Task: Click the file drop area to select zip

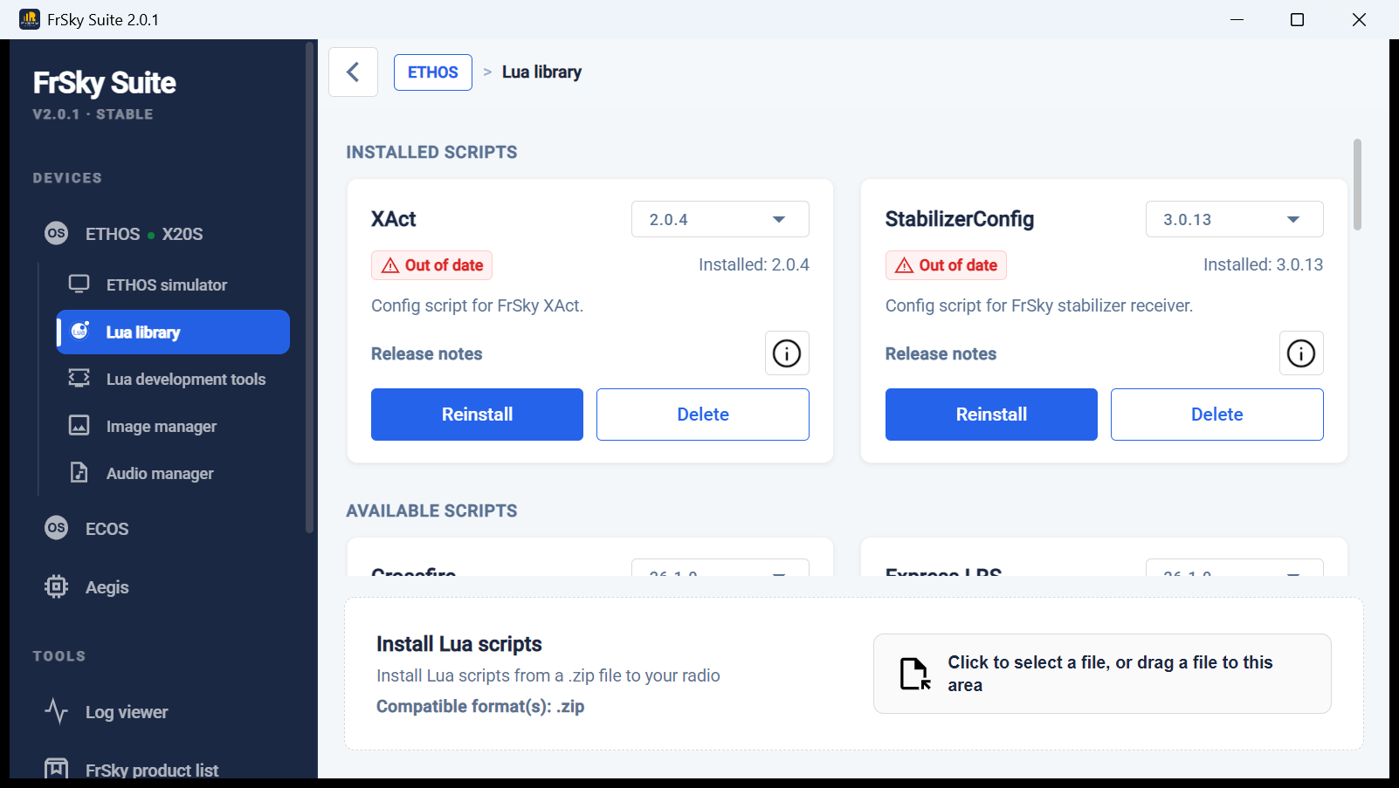Action: [1102, 674]
